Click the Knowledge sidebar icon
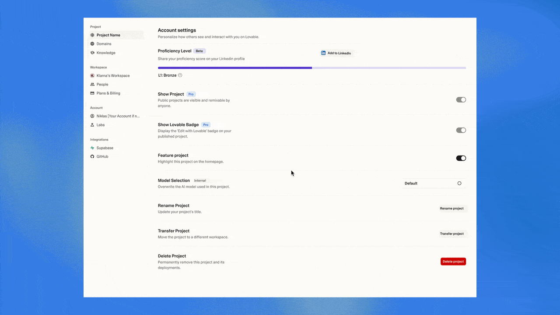 [x=93, y=53]
